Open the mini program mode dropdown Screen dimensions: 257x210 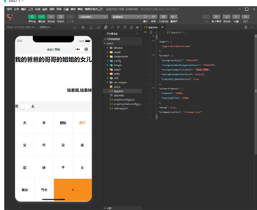pos(93,17)
